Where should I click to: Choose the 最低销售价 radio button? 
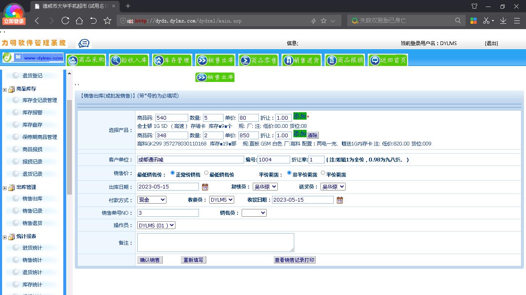click(206, 172)
